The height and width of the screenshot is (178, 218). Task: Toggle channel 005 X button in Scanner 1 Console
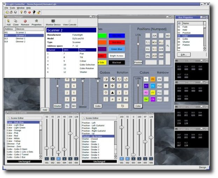pos(70,159)
